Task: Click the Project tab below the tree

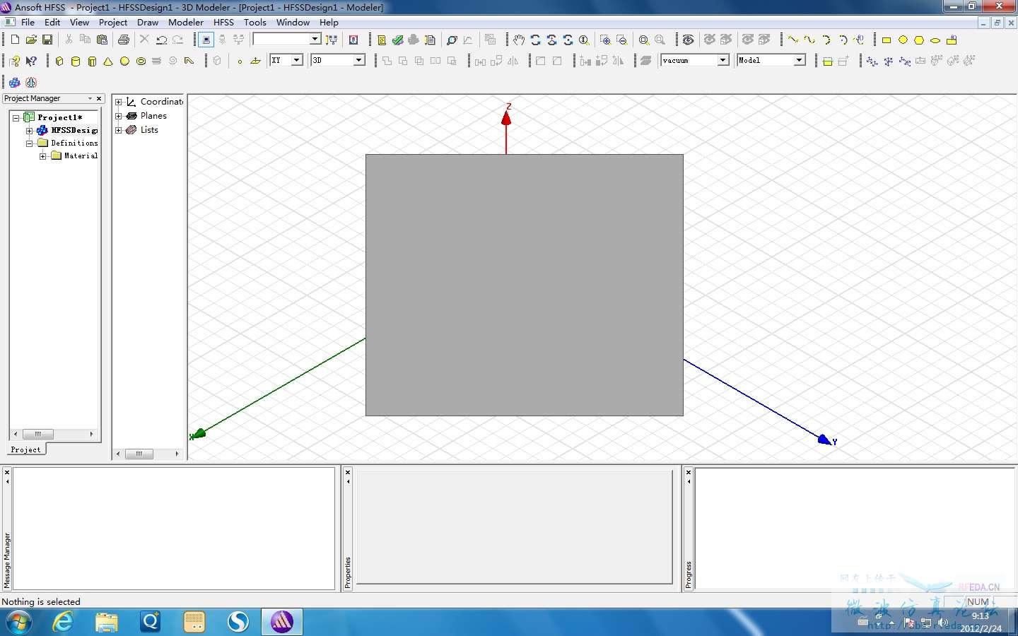Action: pos(26,449)
